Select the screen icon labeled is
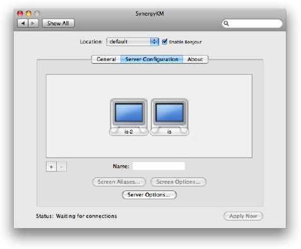 170,117
